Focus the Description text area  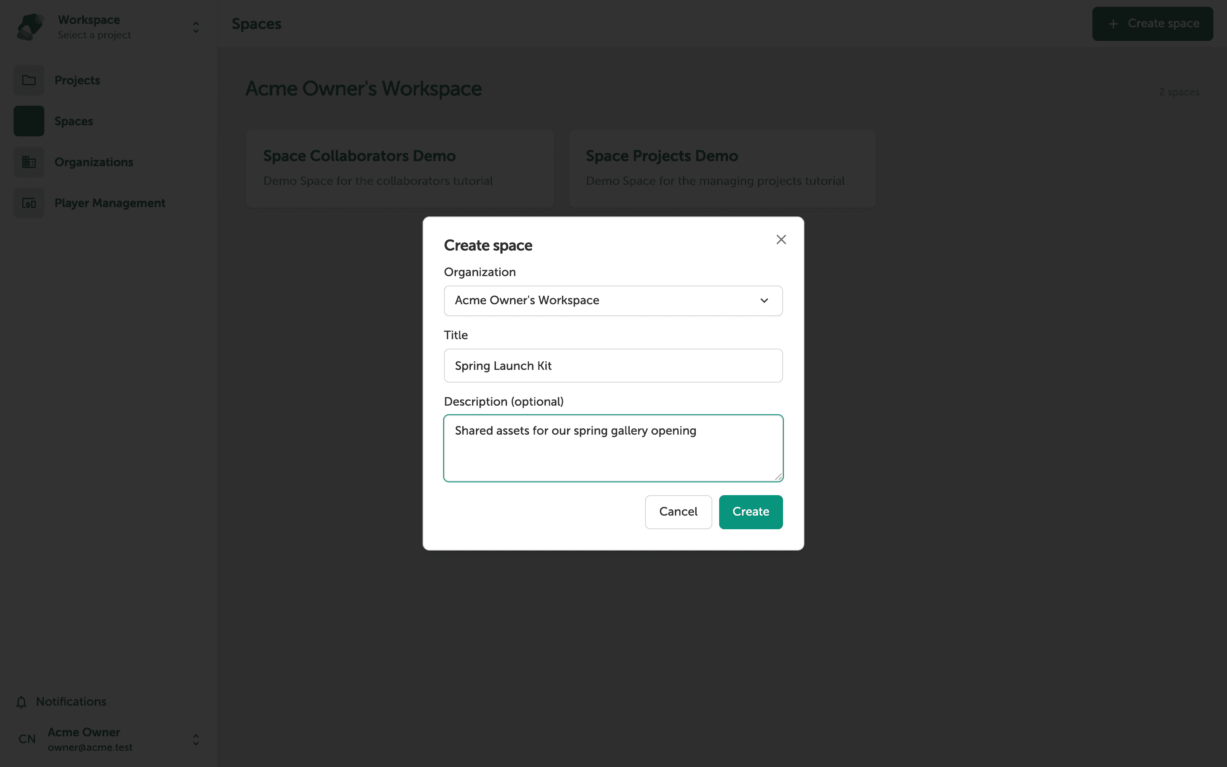[x=613, y=448]
